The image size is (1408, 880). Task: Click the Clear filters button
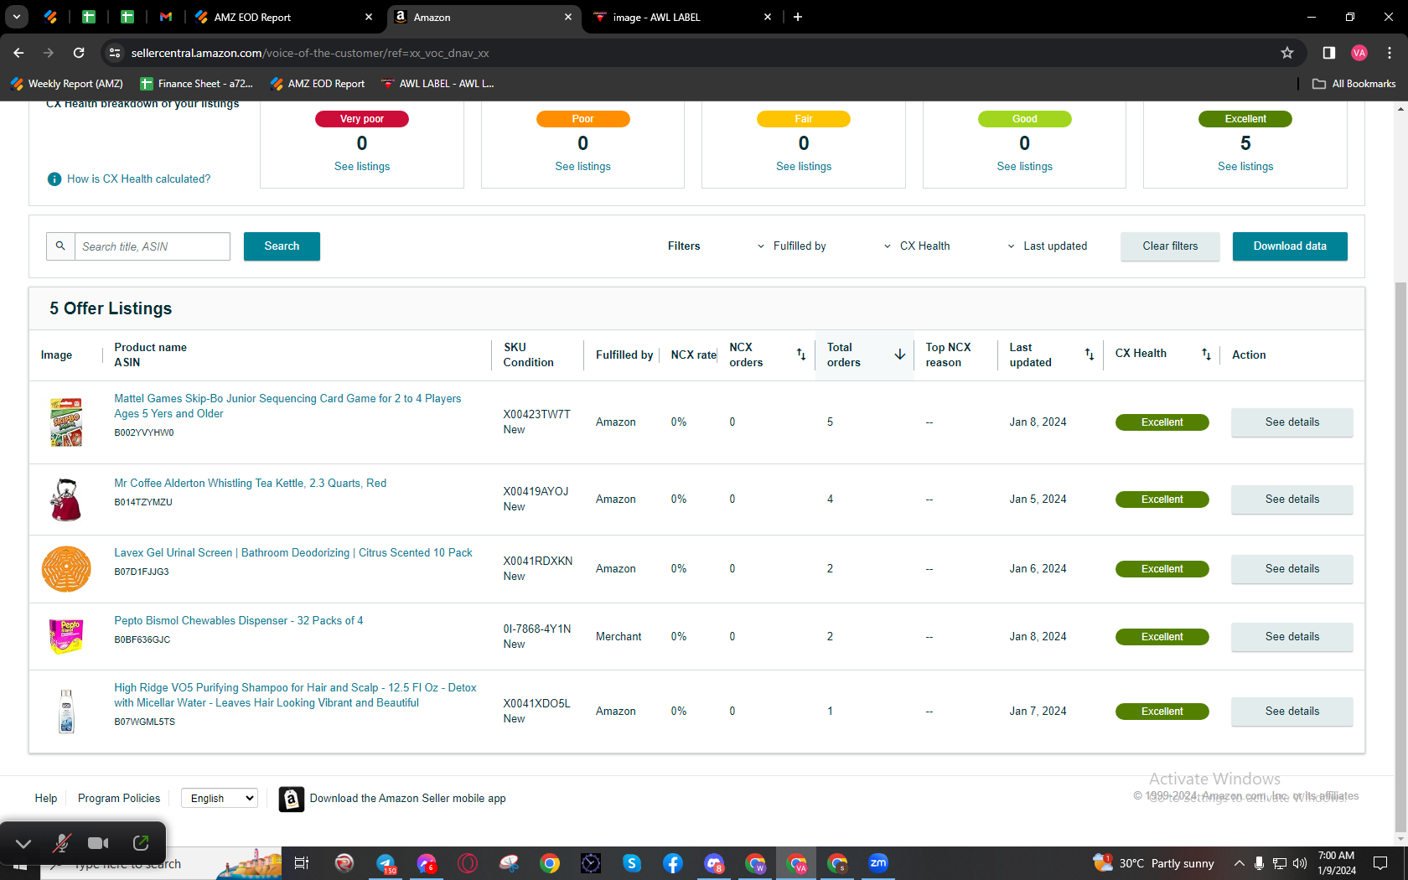(x=1170, y=246)
